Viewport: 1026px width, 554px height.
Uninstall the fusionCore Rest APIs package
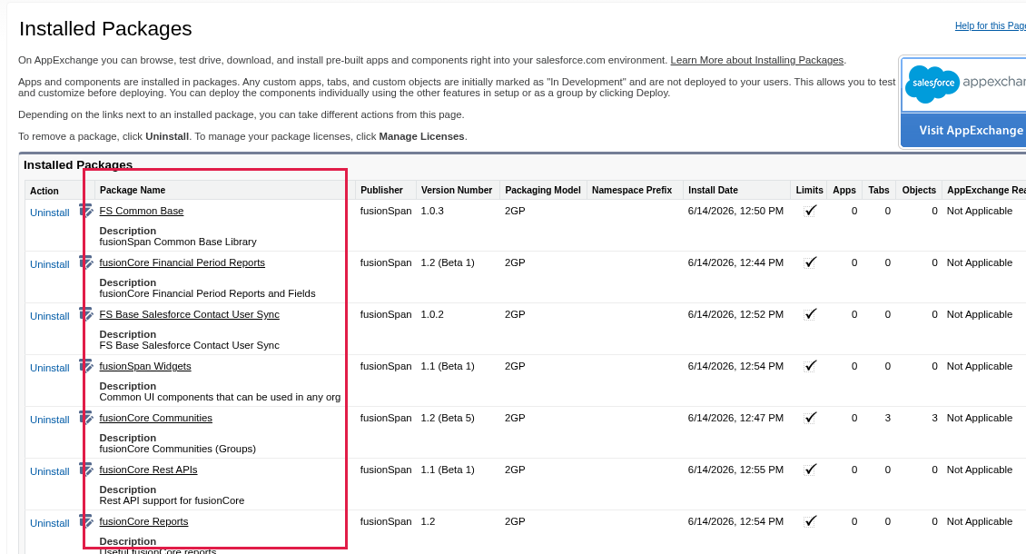point(50,471)
